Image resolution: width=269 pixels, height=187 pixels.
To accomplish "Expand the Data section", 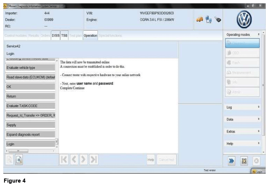I will (242, 119).
